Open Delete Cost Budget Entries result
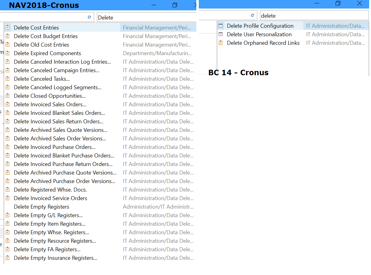 [x=100, y=36]
